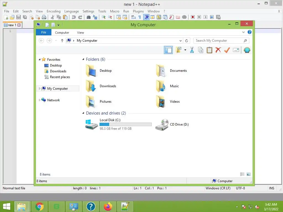
Task: Click the Save recorded macro icon
Action: coord(218,17)
